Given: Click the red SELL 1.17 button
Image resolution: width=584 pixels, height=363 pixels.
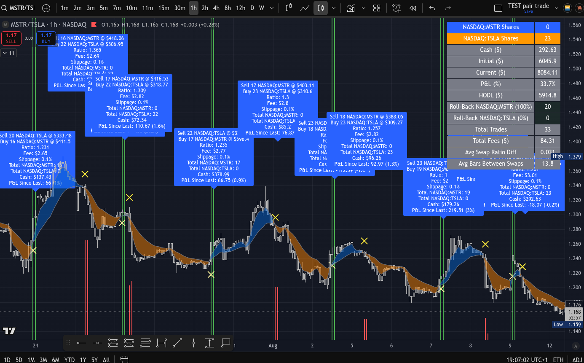Looking at the screenshot, I should [x=11, y=38].
